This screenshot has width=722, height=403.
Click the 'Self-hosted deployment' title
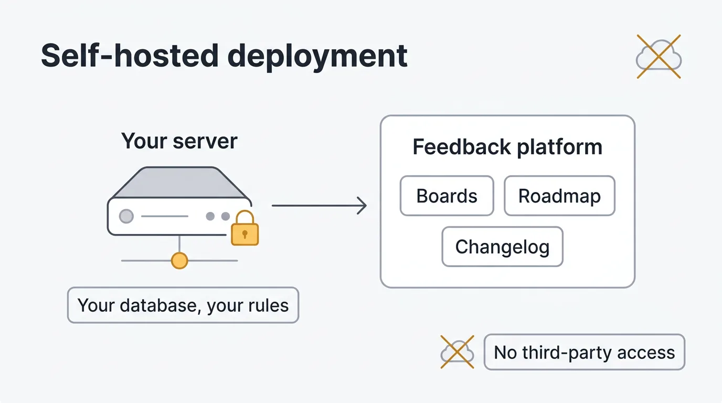(224, 56)
